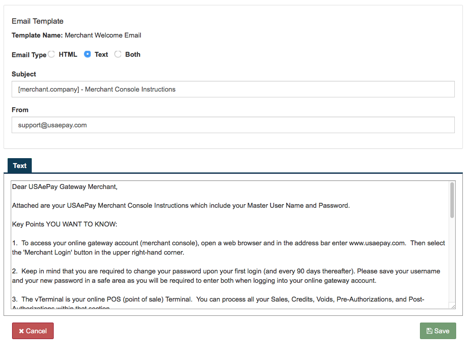Click the 'Email Template' heading

coord(38,21)
